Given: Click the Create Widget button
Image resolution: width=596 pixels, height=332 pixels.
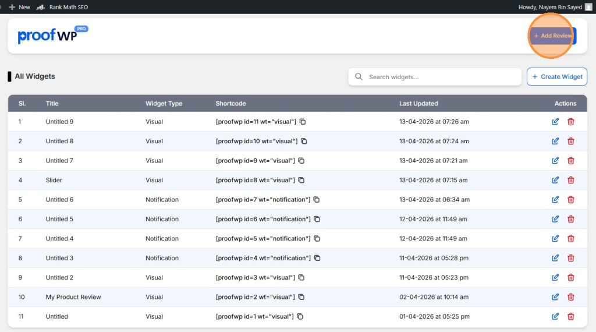Looking at the screenshot, I should tap(557, 77).
